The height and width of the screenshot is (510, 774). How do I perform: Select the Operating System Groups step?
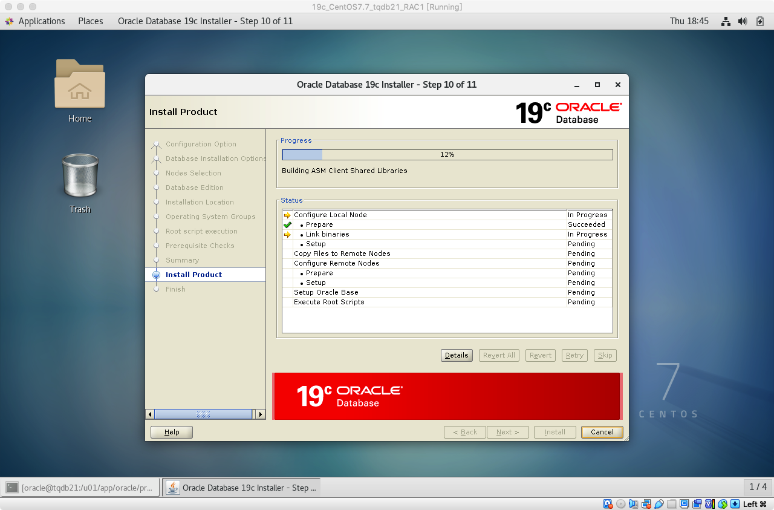tap(210, 217)
